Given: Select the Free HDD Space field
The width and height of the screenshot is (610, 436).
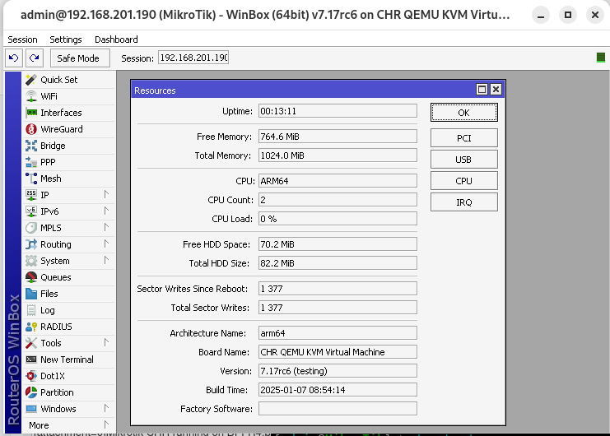Looking at the screenshot, I should tap(338, 244).
